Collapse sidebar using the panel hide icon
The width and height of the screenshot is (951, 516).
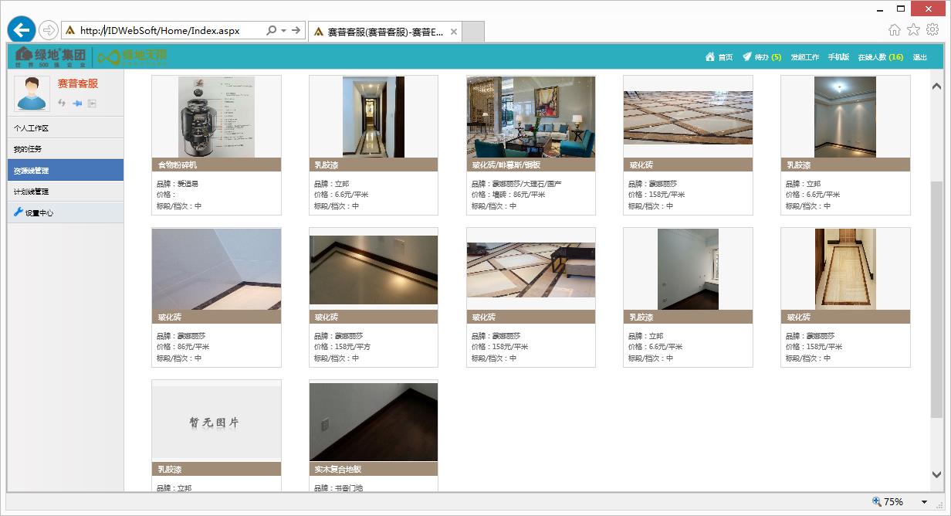pos(92,104)
